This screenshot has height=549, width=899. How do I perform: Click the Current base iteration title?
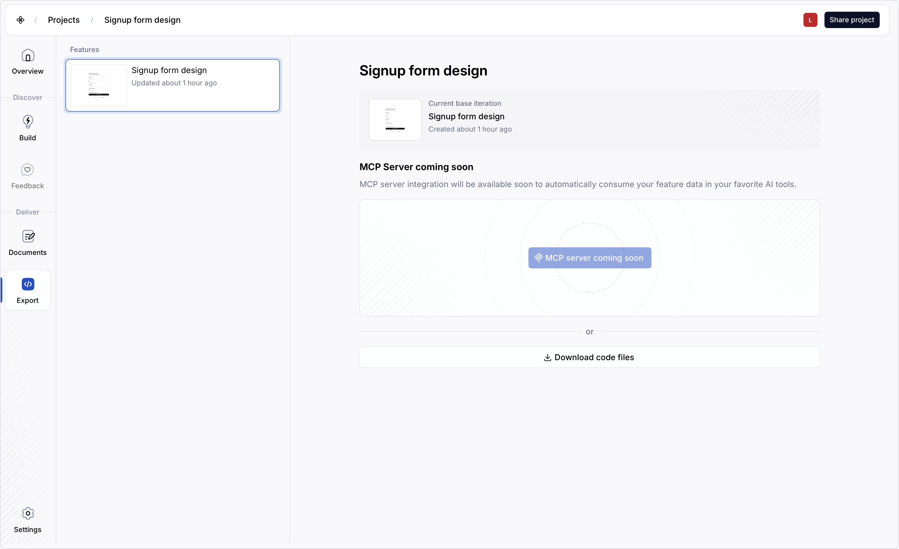pyautogui.click(x=466, y=116)
